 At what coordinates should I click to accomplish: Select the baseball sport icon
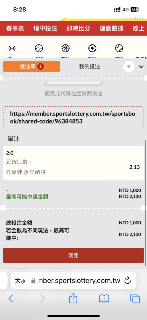click(x=38, y=48)
